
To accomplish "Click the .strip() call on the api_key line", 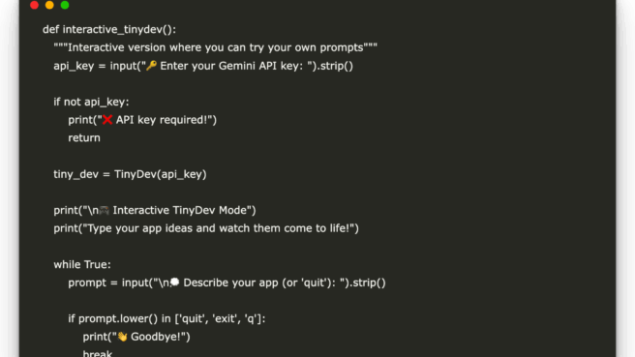I will click(335, 66).
